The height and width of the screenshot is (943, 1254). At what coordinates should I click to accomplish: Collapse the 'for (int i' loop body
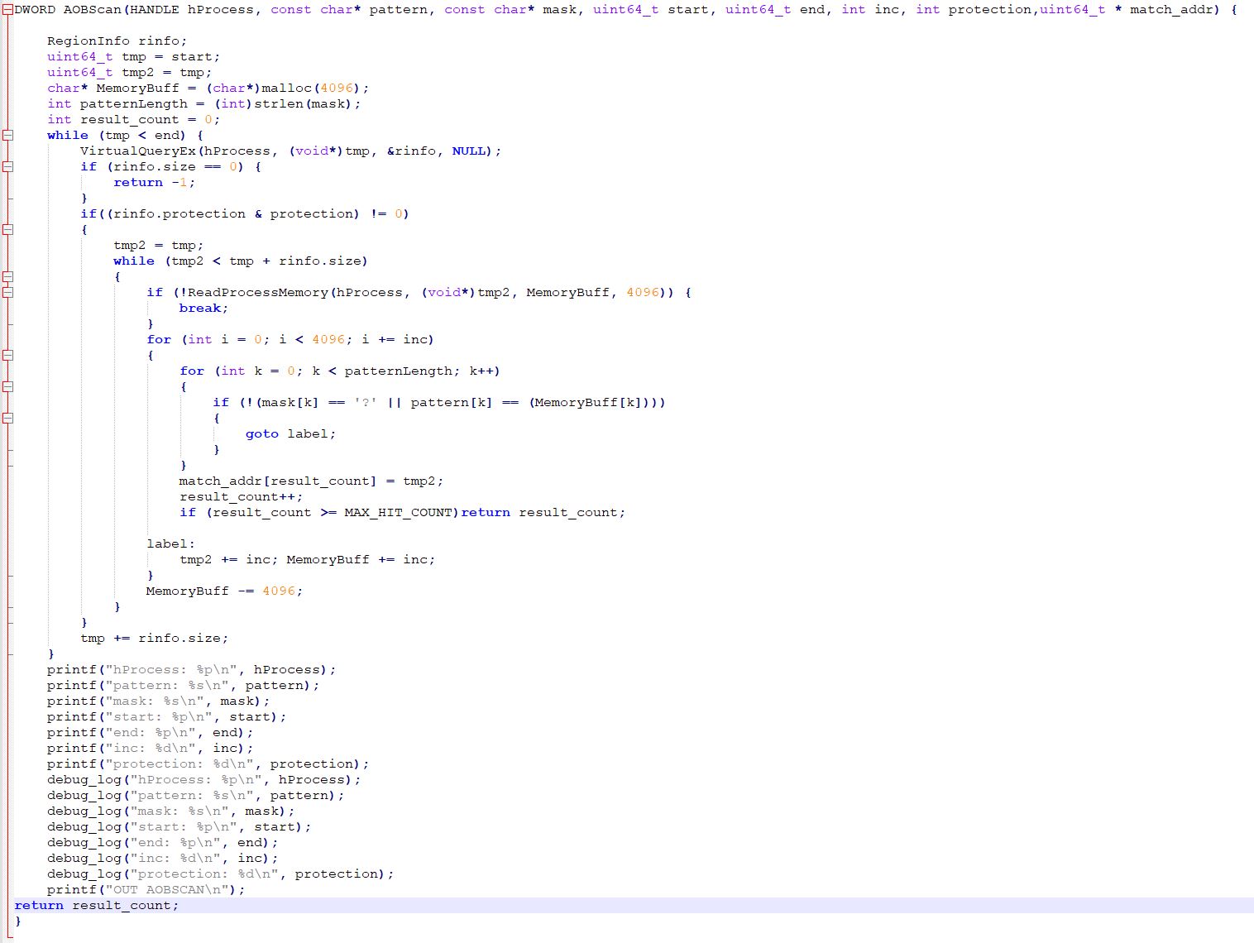point(7,355)
